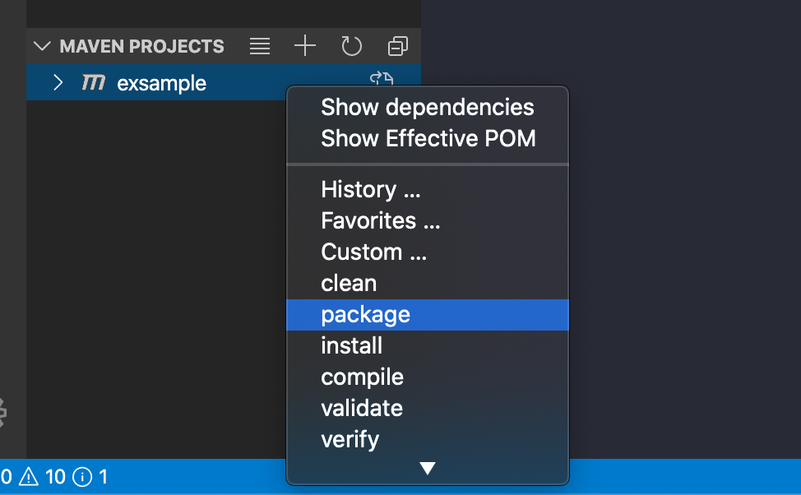This screenshot has height=495, width=801.
Task: Click the plus icon to add a Maven project
Action: coord(304,46)
